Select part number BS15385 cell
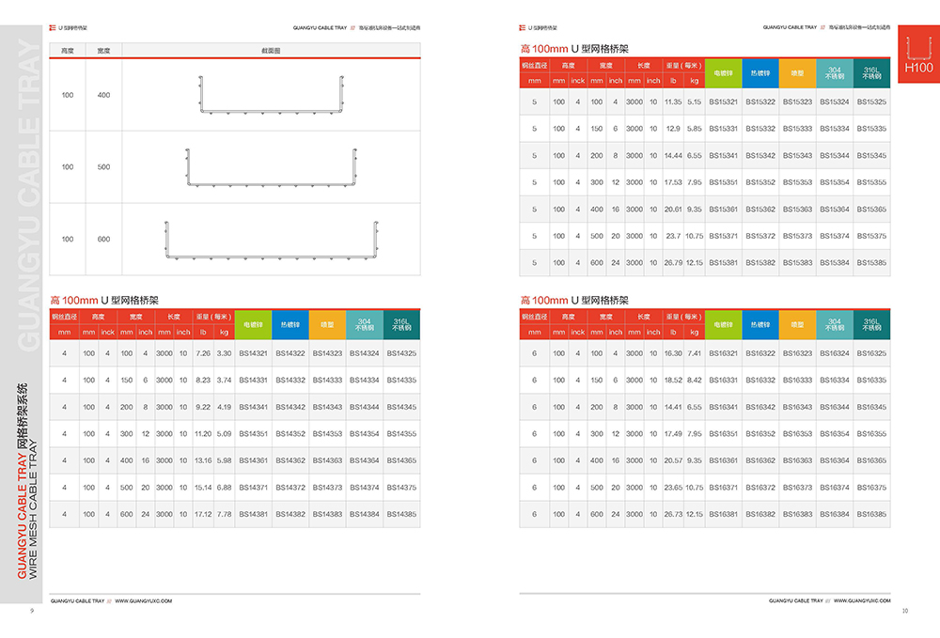Screen dimensions: 940x638 tap(871, 263)
